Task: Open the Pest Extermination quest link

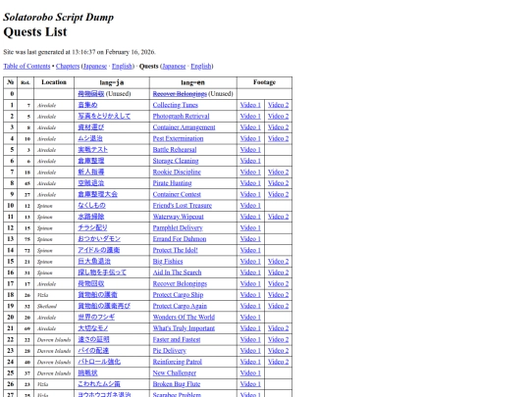Action: 178,138
